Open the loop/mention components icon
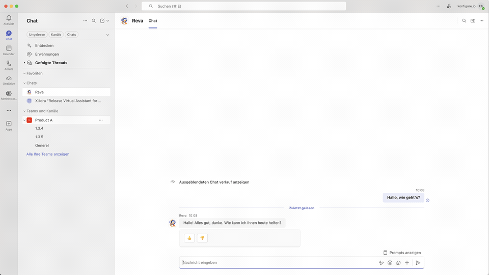The height and width of the screenshot is (275, 489). [398, 263]
